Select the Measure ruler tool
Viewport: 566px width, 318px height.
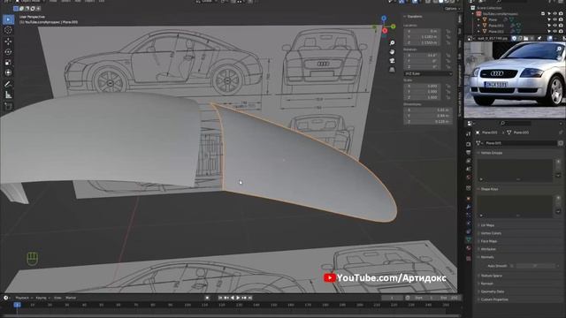click(x=8, y=95)
